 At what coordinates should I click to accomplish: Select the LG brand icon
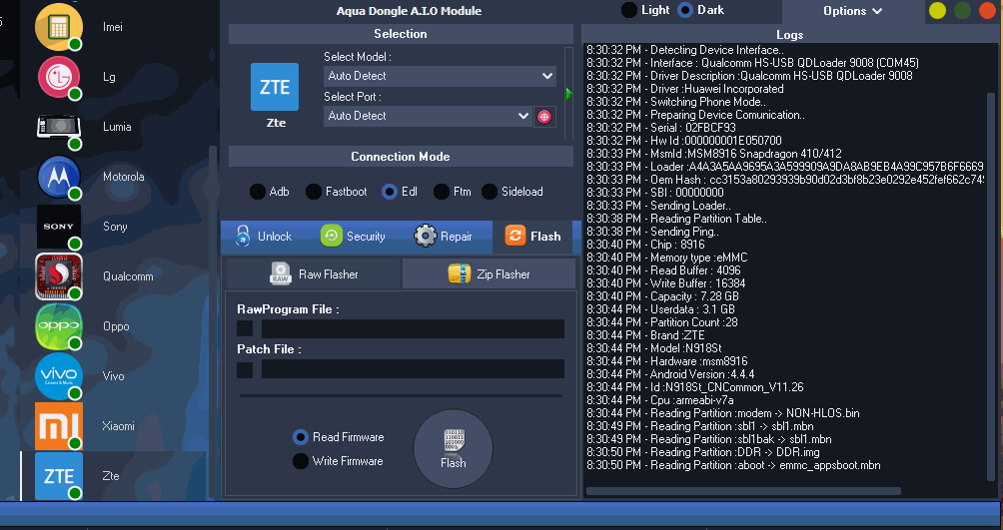59,77
